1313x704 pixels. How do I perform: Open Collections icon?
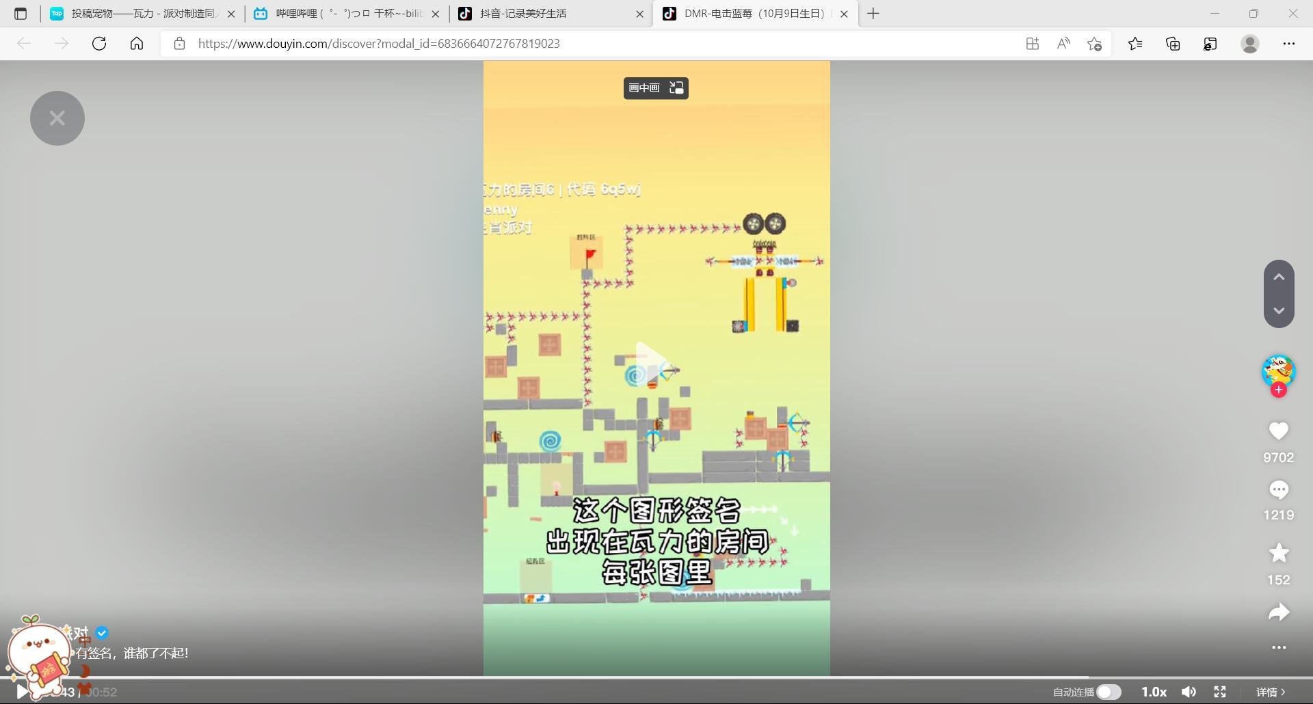coord(1173,44)
